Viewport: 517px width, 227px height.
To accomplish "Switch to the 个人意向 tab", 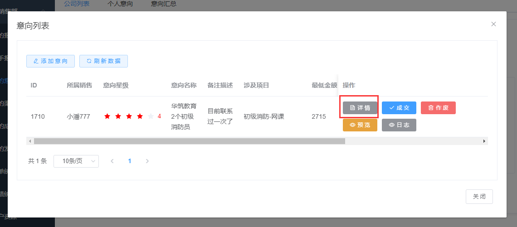I will [x=120, y=4].
